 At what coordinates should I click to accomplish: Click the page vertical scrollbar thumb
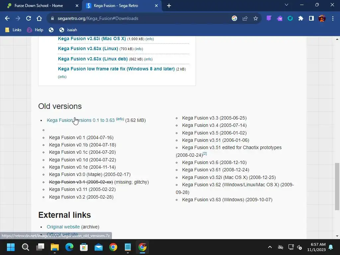[337, 187]
